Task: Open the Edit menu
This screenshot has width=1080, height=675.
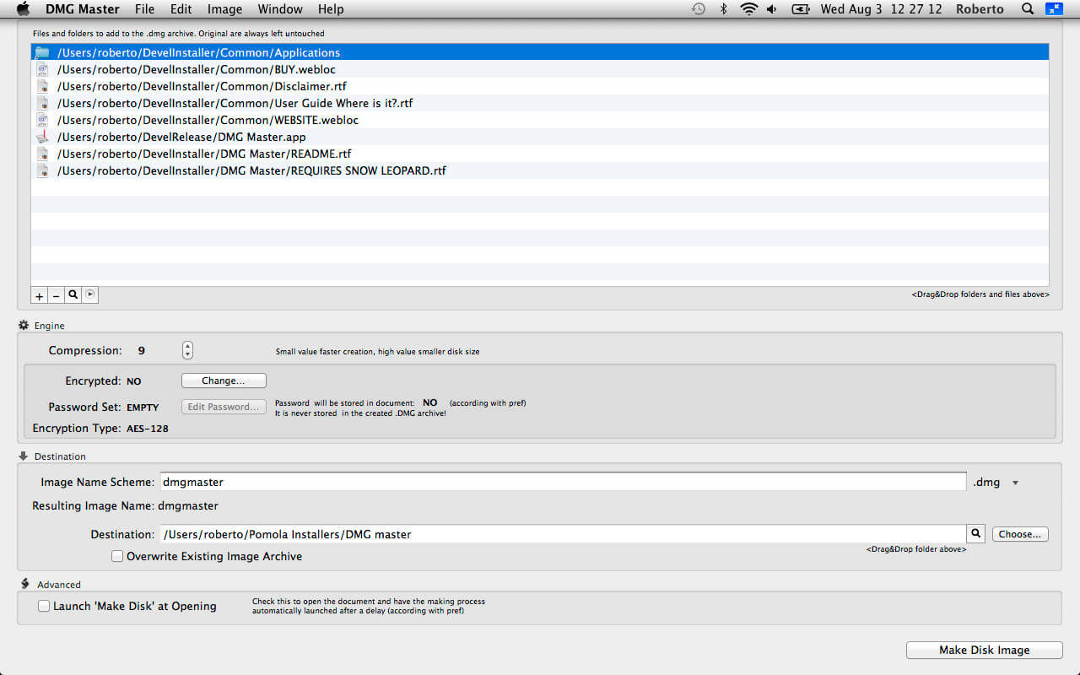Action: [x=181, y=9]
